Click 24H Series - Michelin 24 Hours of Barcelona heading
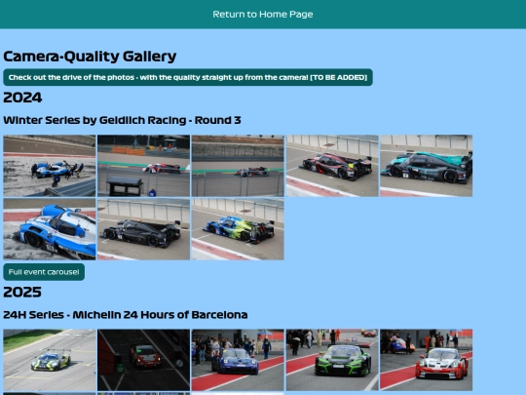 point(126,315)
